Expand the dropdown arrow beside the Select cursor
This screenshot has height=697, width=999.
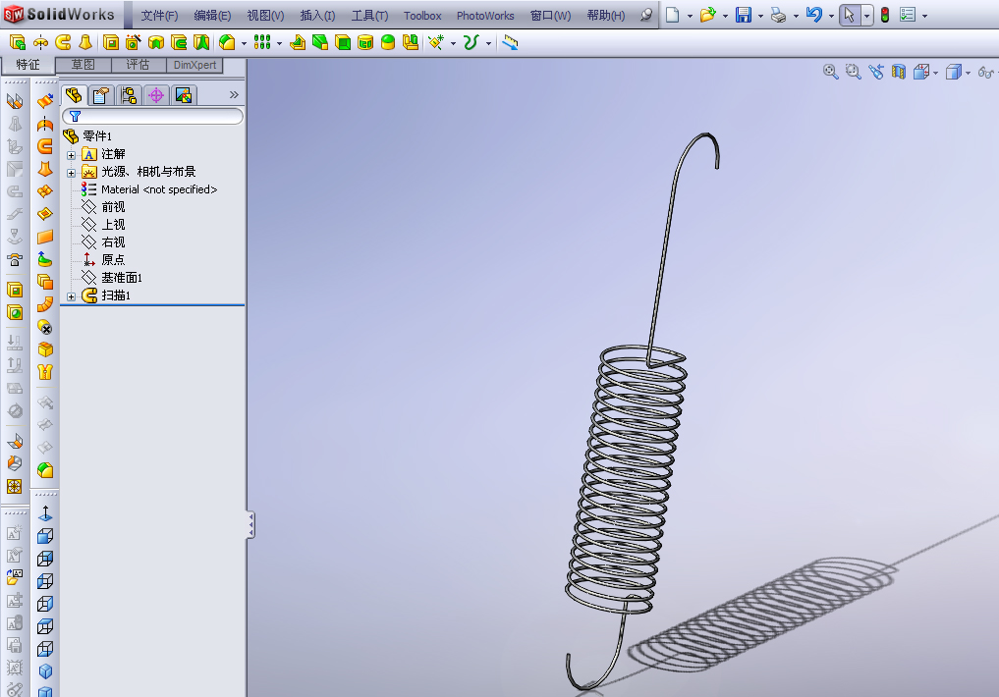click(x=866, y=16)
